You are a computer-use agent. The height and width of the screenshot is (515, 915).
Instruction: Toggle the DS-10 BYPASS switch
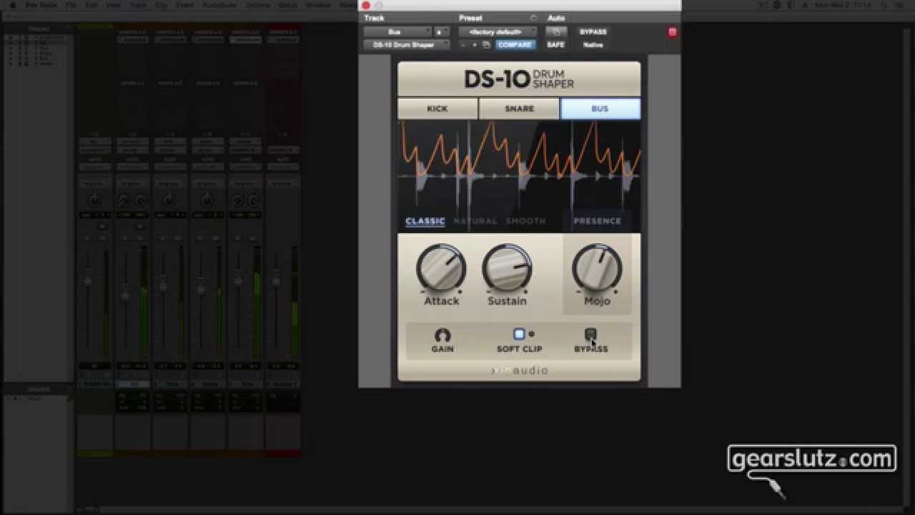pos(590,334)
